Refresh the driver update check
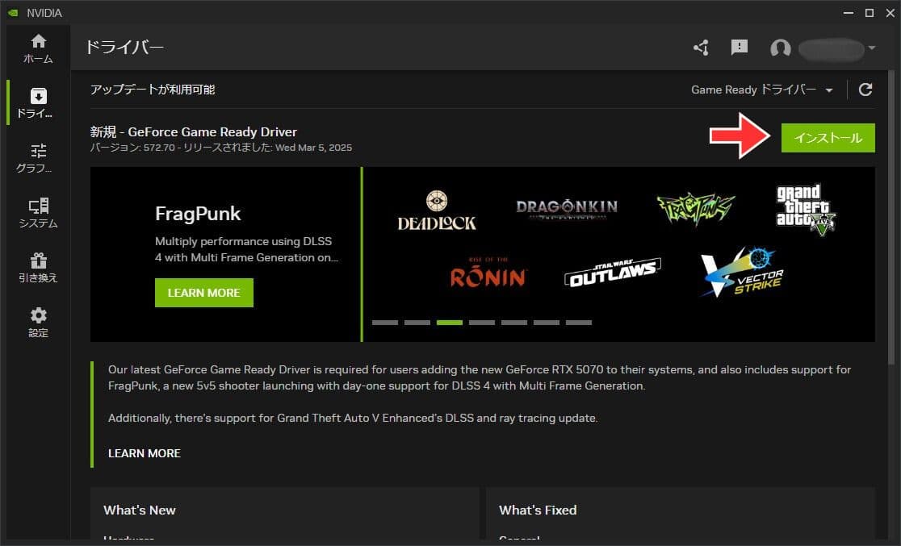901x546 pixels. coord(865,90)
